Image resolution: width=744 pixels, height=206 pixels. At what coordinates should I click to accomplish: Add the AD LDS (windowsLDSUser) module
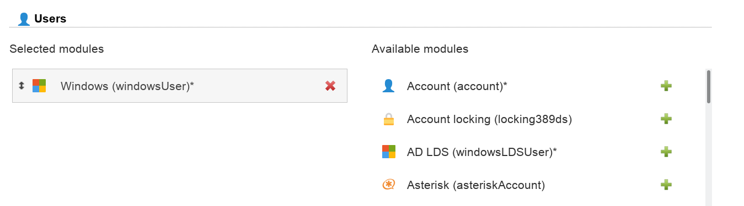click(666, 152)
